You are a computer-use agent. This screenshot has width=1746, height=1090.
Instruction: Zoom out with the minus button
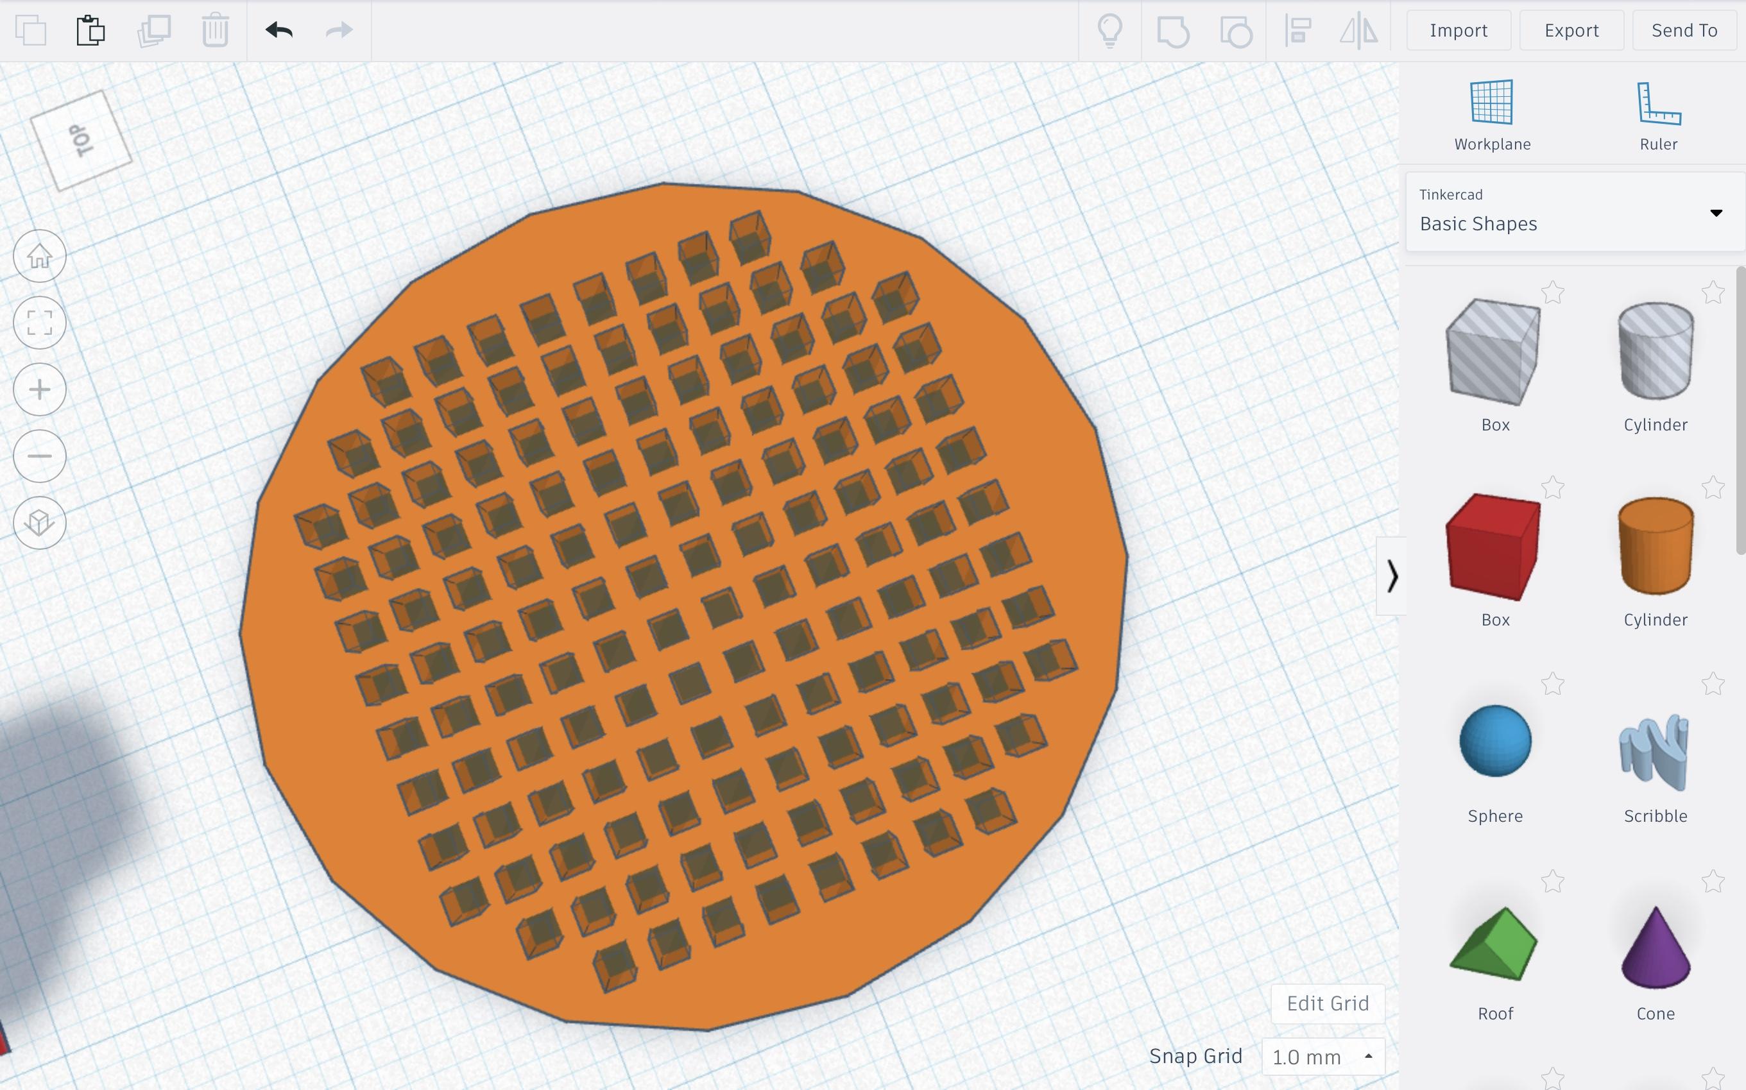[x=40, y=456]
